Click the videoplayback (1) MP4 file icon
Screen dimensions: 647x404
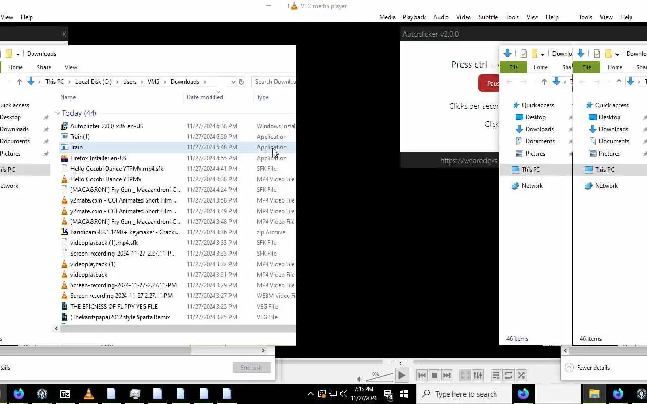[64, 264]
